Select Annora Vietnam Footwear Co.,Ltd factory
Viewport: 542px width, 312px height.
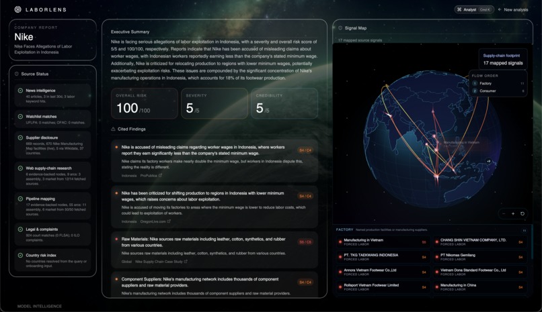click(x=383, y=272)
